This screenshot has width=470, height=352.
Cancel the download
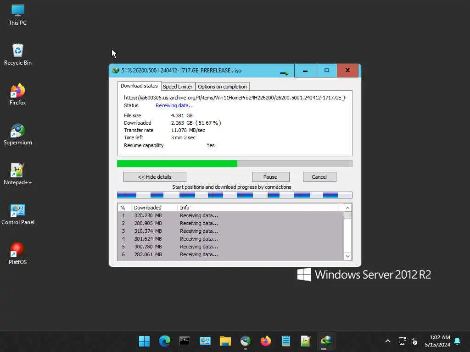(319, 177)
